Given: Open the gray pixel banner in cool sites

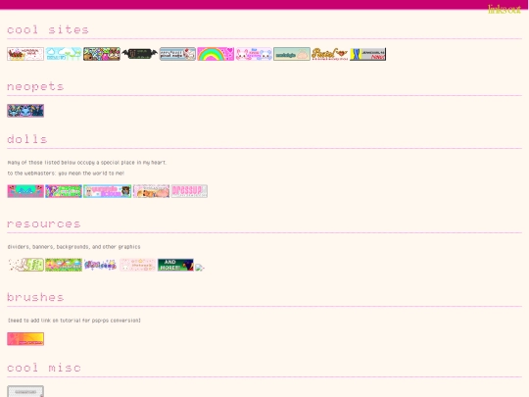Looking at the screenshot, I should point(177,54).
